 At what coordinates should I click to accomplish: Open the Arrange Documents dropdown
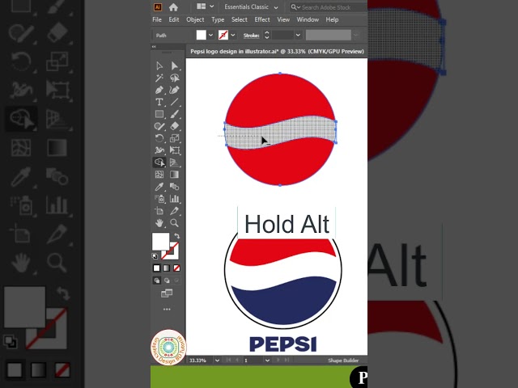tap(205, 6)
